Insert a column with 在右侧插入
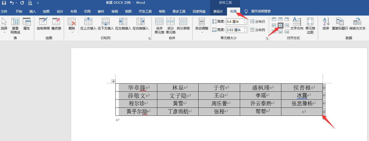369x141 pixels. [x=140, y=24]
